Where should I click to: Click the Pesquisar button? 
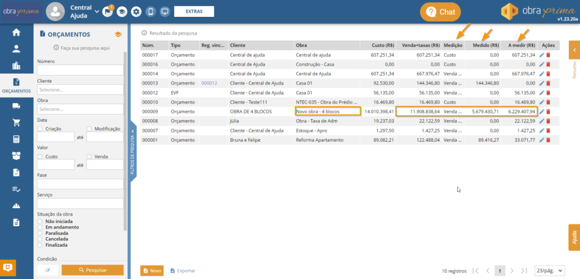92,270
